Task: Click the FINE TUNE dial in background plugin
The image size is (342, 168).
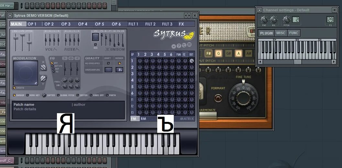Action: [243, 98]
